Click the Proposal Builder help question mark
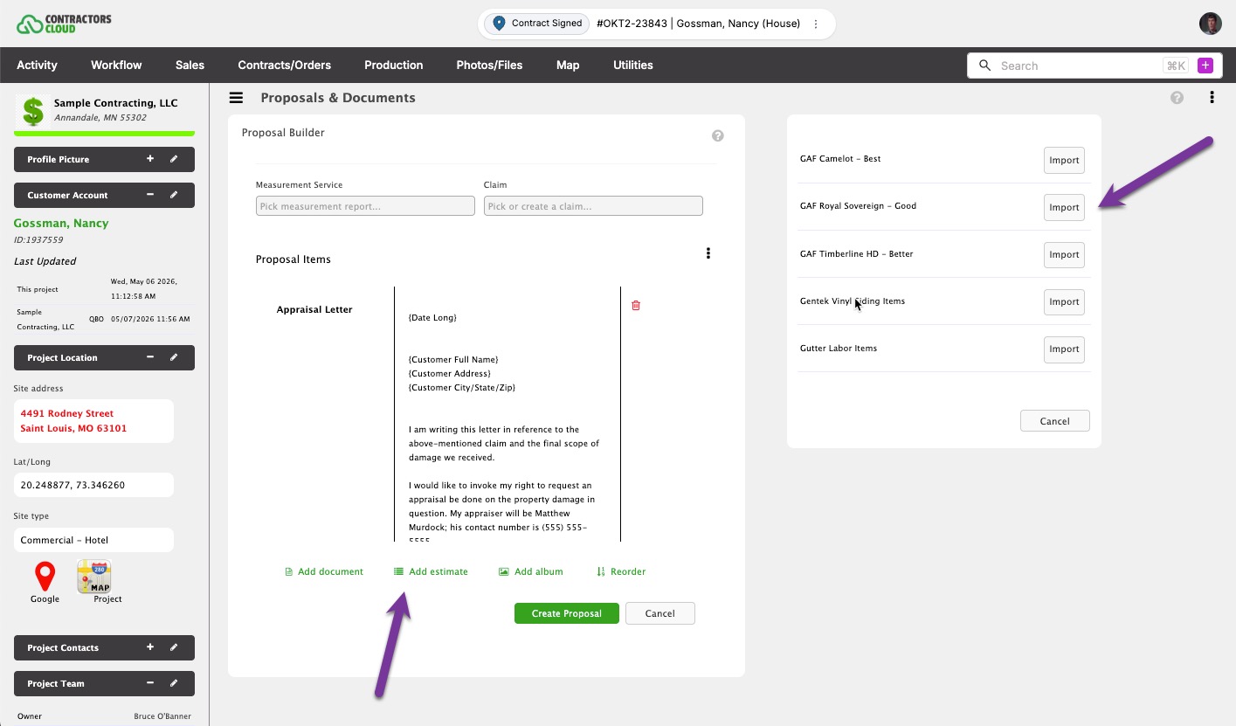Image resolution: width=1236 pixels, height=726 pixels. (x=718, y=136)
